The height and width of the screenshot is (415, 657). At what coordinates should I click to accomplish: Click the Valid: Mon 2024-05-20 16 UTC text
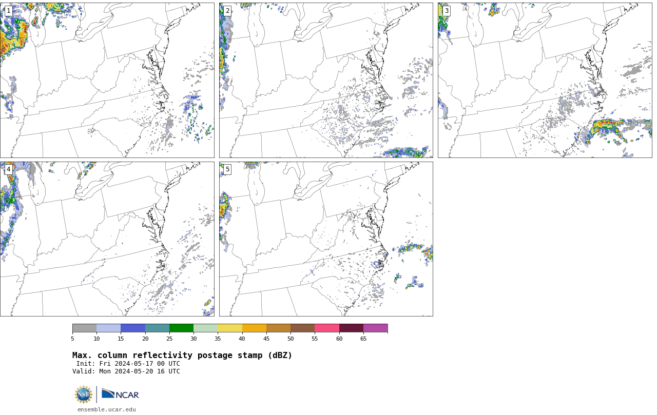126,371
